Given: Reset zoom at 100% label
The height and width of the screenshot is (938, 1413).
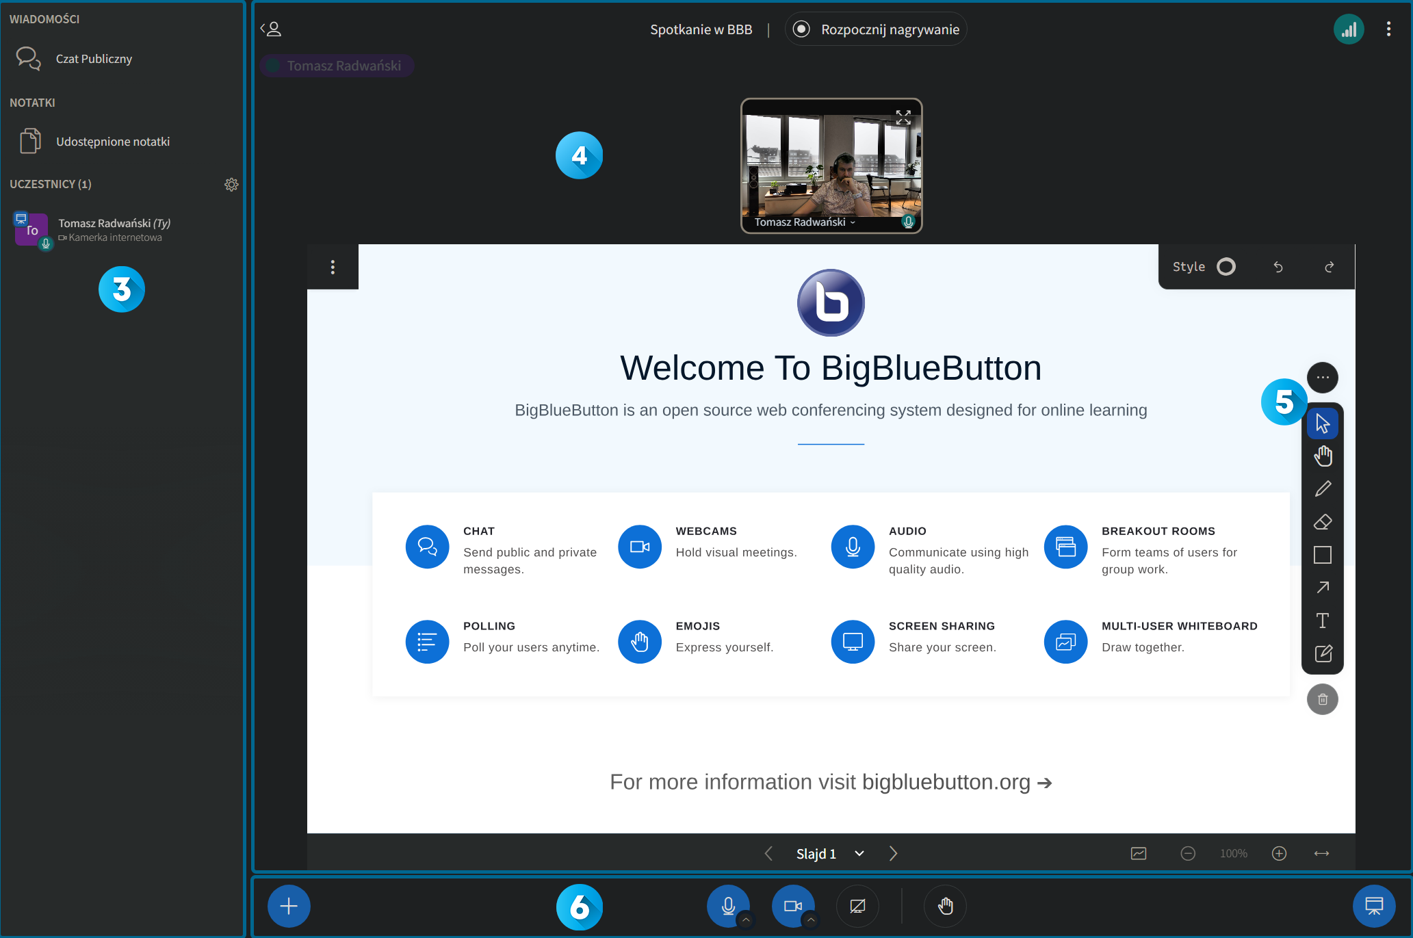Looking at the screenshot, I should [1233, 853].
